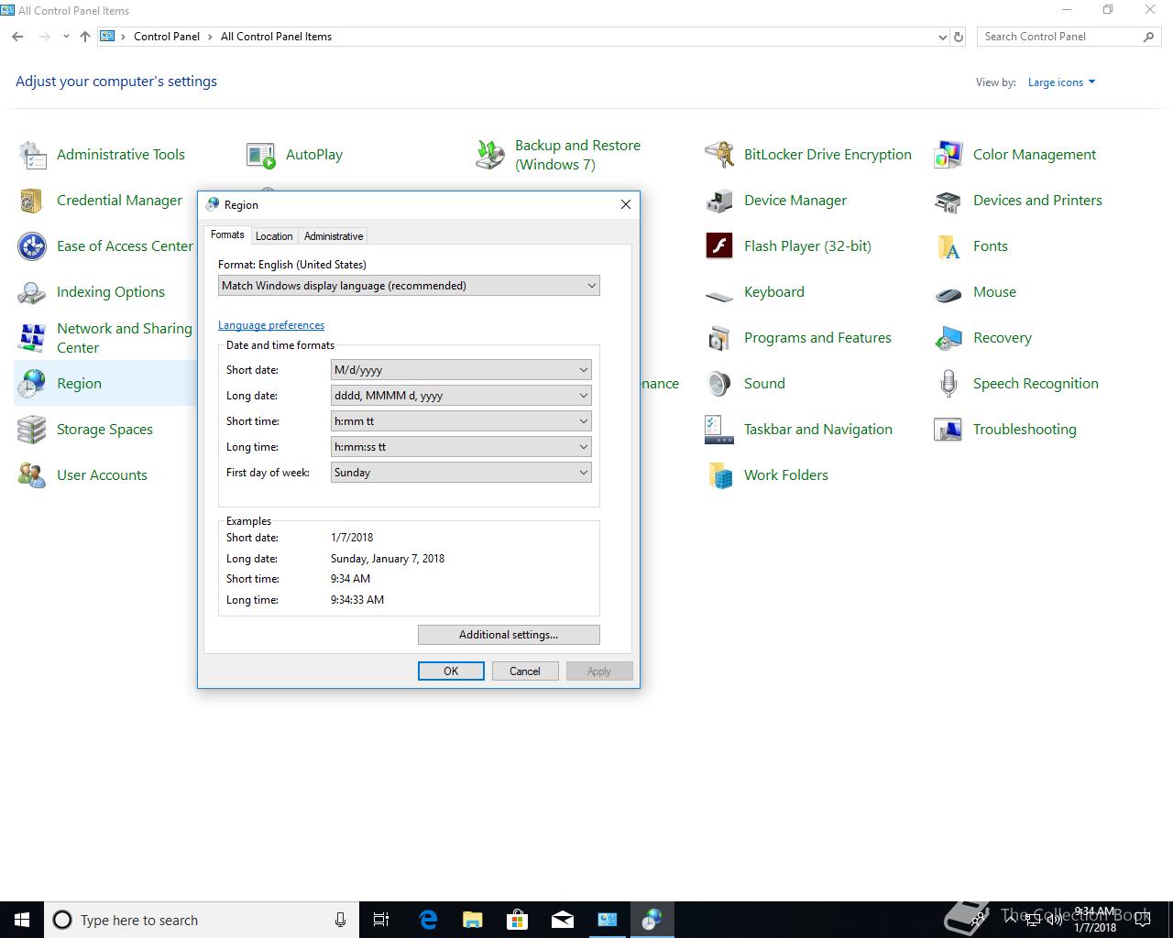The image size is (1173, 938).
Task: Open Task View on taskbar
Action: coord(381,920)
